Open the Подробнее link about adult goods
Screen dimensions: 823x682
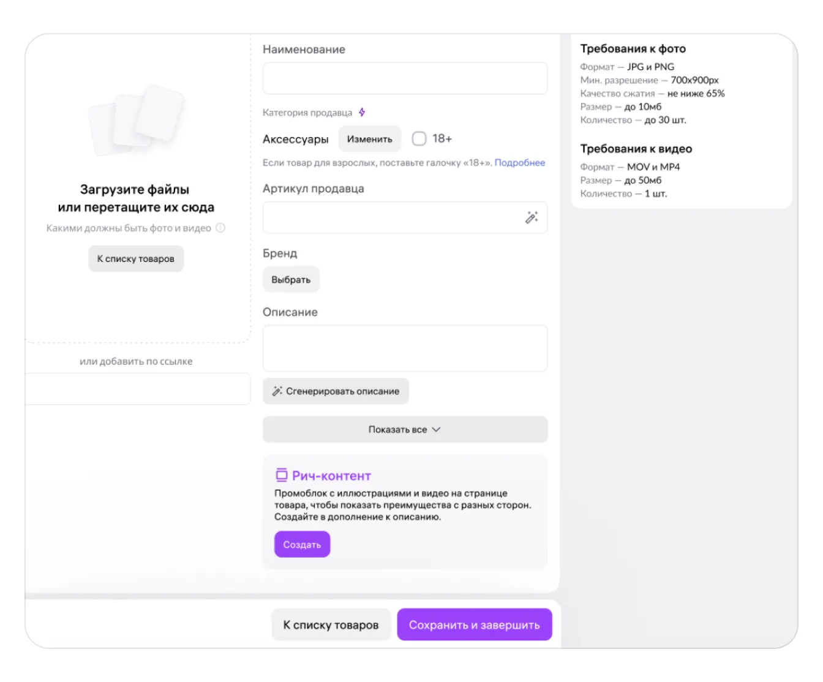tap(519, 163)
